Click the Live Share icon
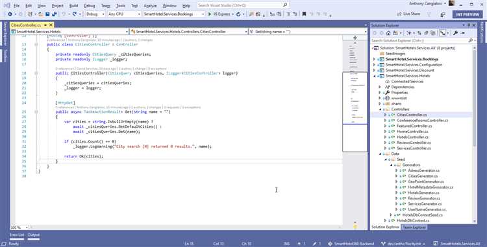The width and height of the screenshot is (487, 247). [x=399, y=14]
